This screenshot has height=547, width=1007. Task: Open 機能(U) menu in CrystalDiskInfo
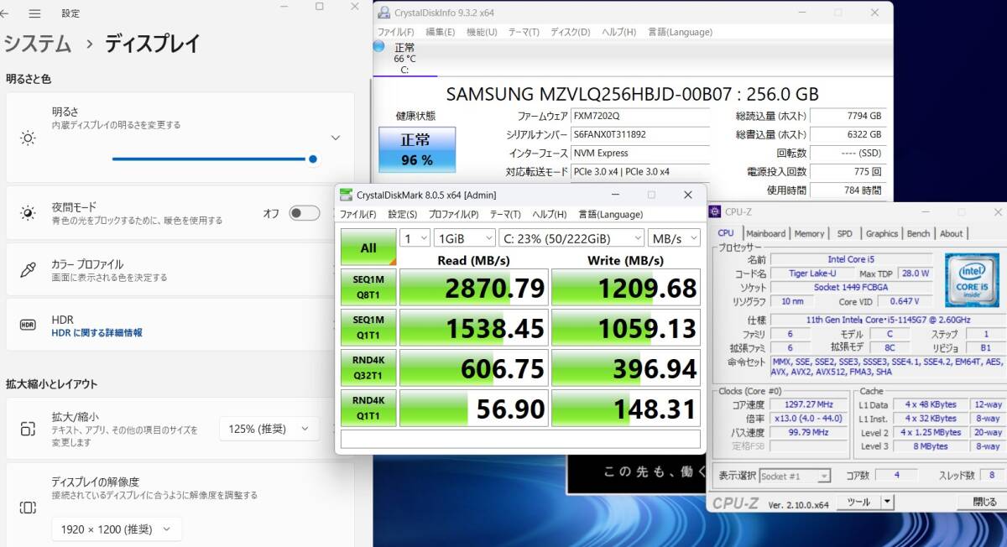482,32
